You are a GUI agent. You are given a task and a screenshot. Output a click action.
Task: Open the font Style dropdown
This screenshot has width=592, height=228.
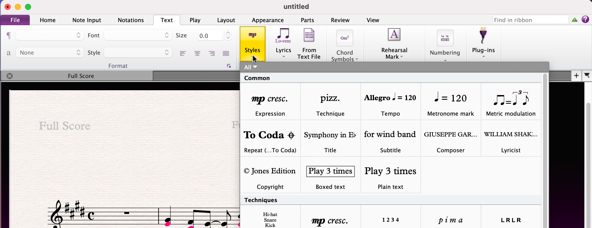coord(138,52)
